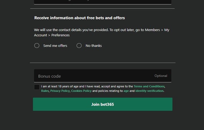Open the Cookies Policy link
Image resolution: width=204 pixels, height=130 pixels.
coord(81,91)
